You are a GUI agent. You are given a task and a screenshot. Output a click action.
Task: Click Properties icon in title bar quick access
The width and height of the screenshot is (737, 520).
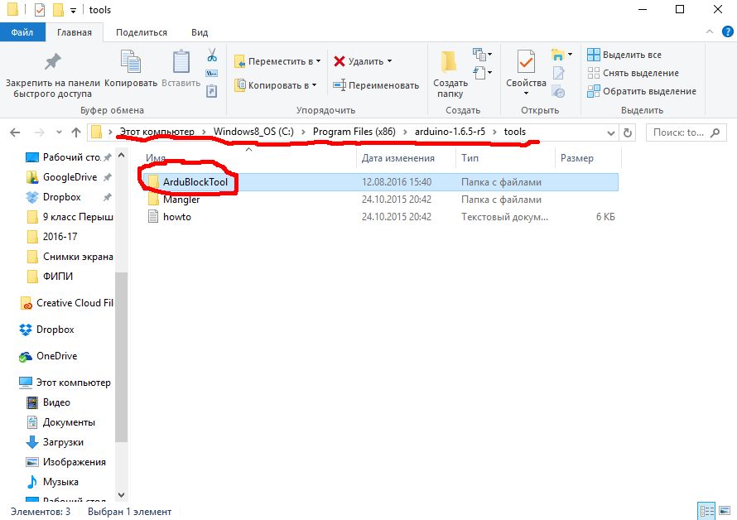pos(40,9)
